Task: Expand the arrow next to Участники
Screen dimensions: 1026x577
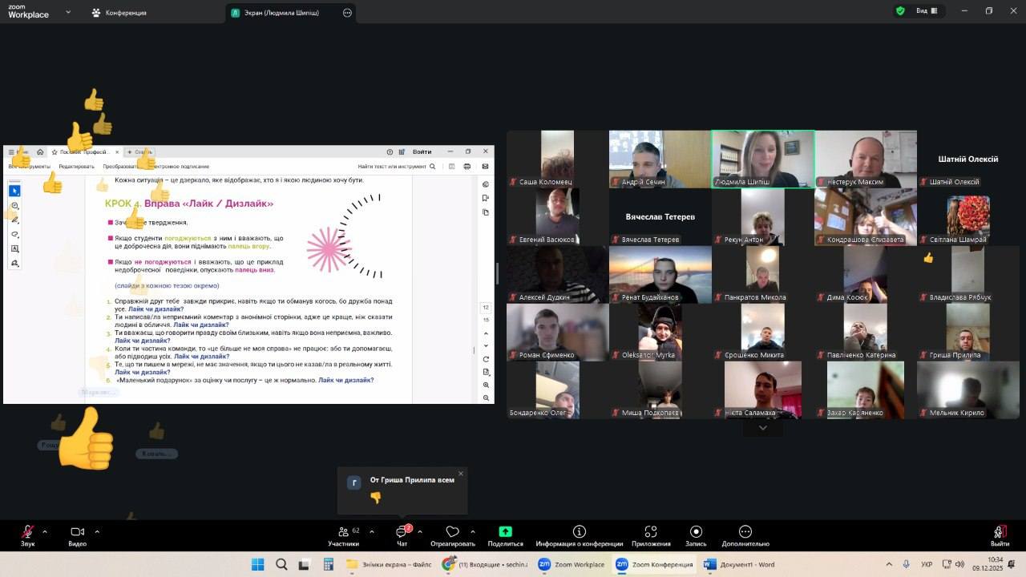Action: [370, 531]
